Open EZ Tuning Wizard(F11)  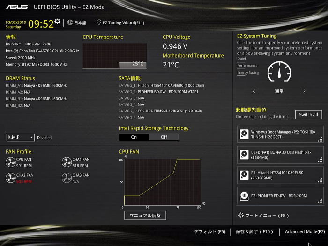[123, 23]
